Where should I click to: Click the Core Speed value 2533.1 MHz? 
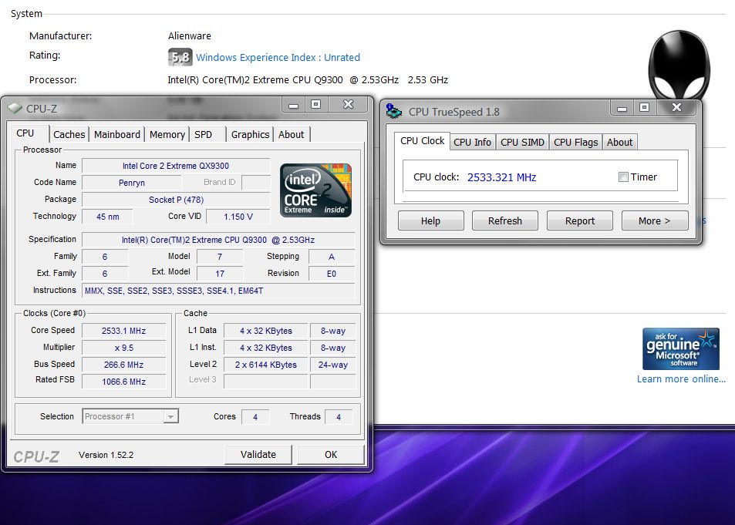click(x=123, y=331)
